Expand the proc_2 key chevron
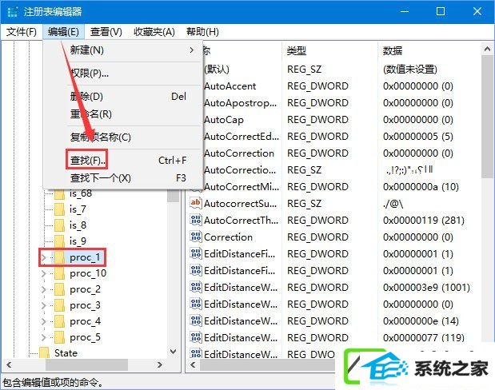Image resolution: width=495 pixels, height=390 pixels. [x=43, y=289]
